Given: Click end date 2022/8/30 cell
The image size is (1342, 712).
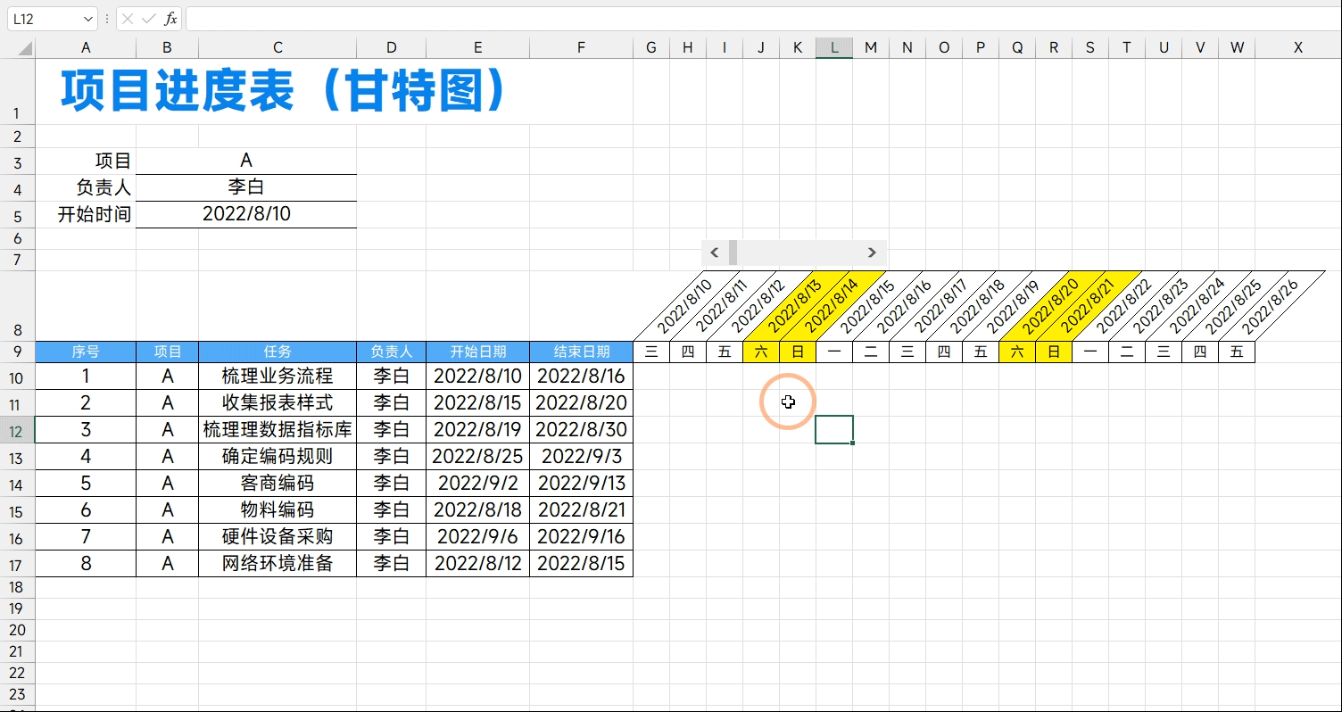Looking at the screenshot, I should click(581, 430).
